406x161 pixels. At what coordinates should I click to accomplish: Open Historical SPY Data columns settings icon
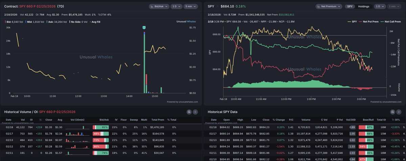(393, 112)
